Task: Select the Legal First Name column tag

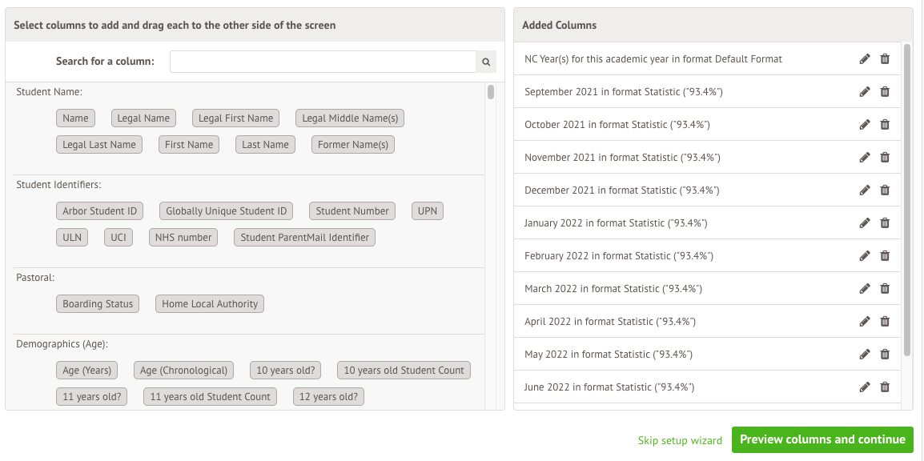Action: (235, 118)
